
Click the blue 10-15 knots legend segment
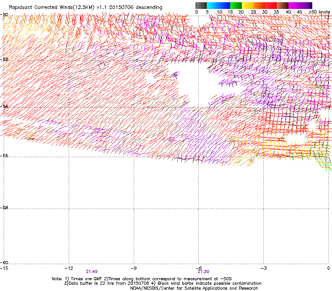tap(224, 5)
